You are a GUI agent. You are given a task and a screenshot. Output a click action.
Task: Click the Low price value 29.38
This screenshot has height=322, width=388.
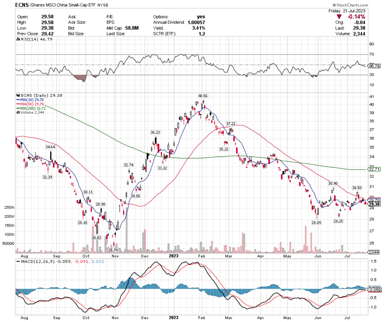(x=47, y=28)
